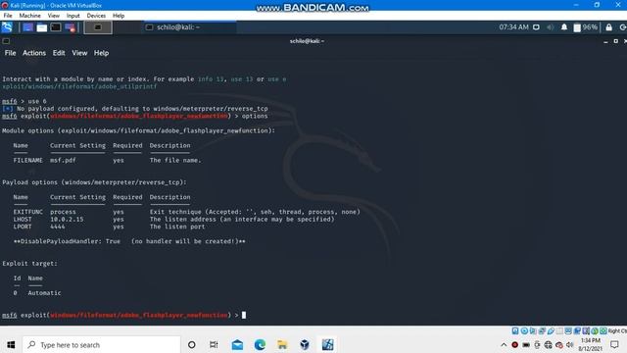Image resolution: width=627 pixels, height=353 pixels.
Task: Open File Explorer from taskbar
Action: point(282,344)
